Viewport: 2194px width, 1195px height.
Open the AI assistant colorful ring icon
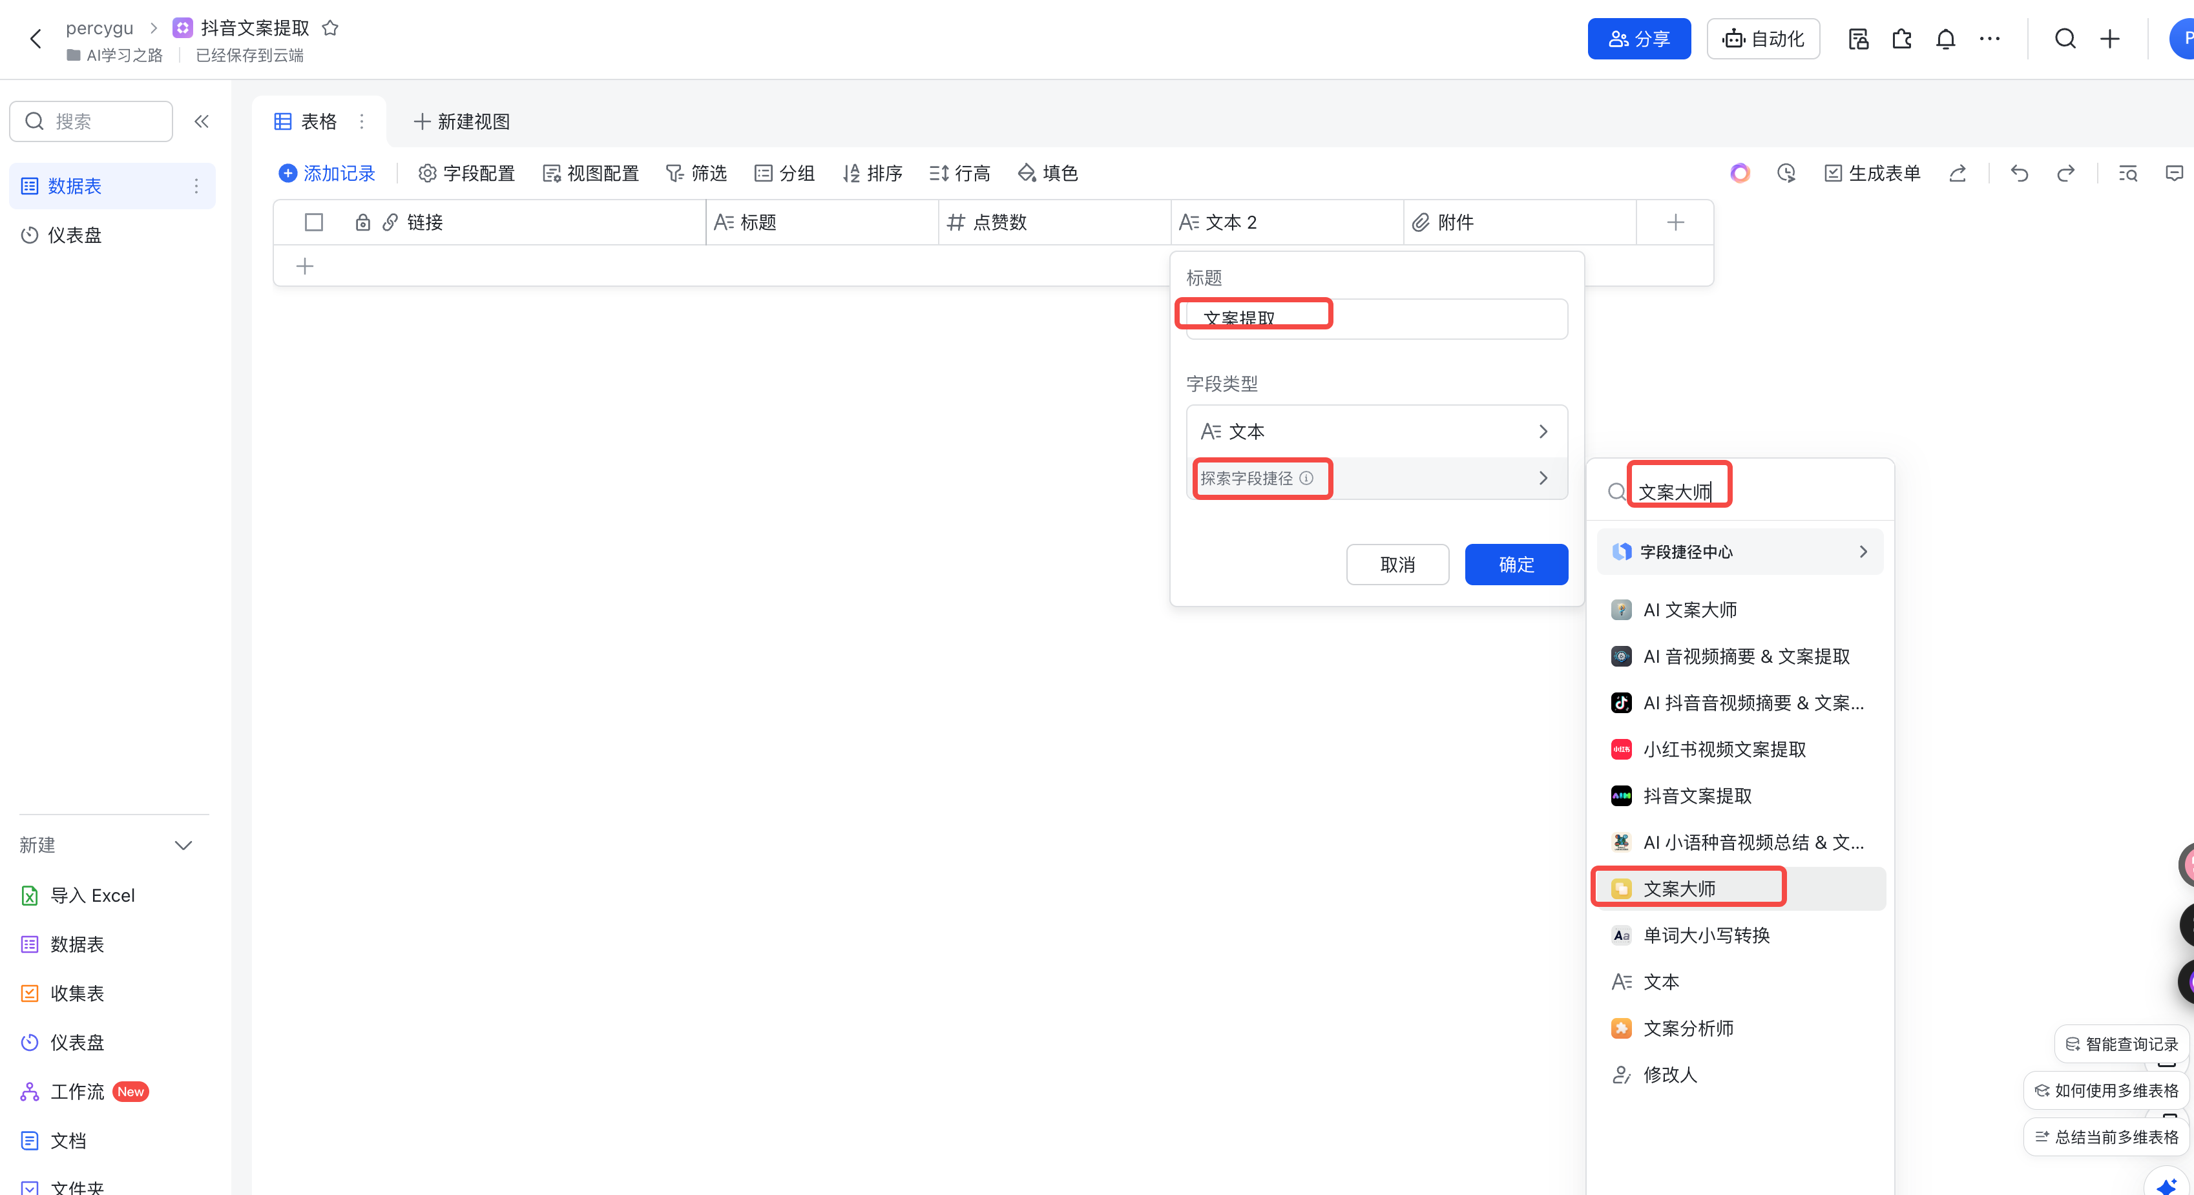point(1740,174)
